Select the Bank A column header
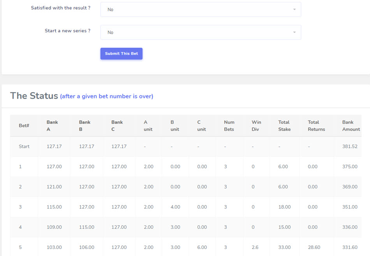The height and width of the screenshot is (256, 370). [x=52, y=126]
